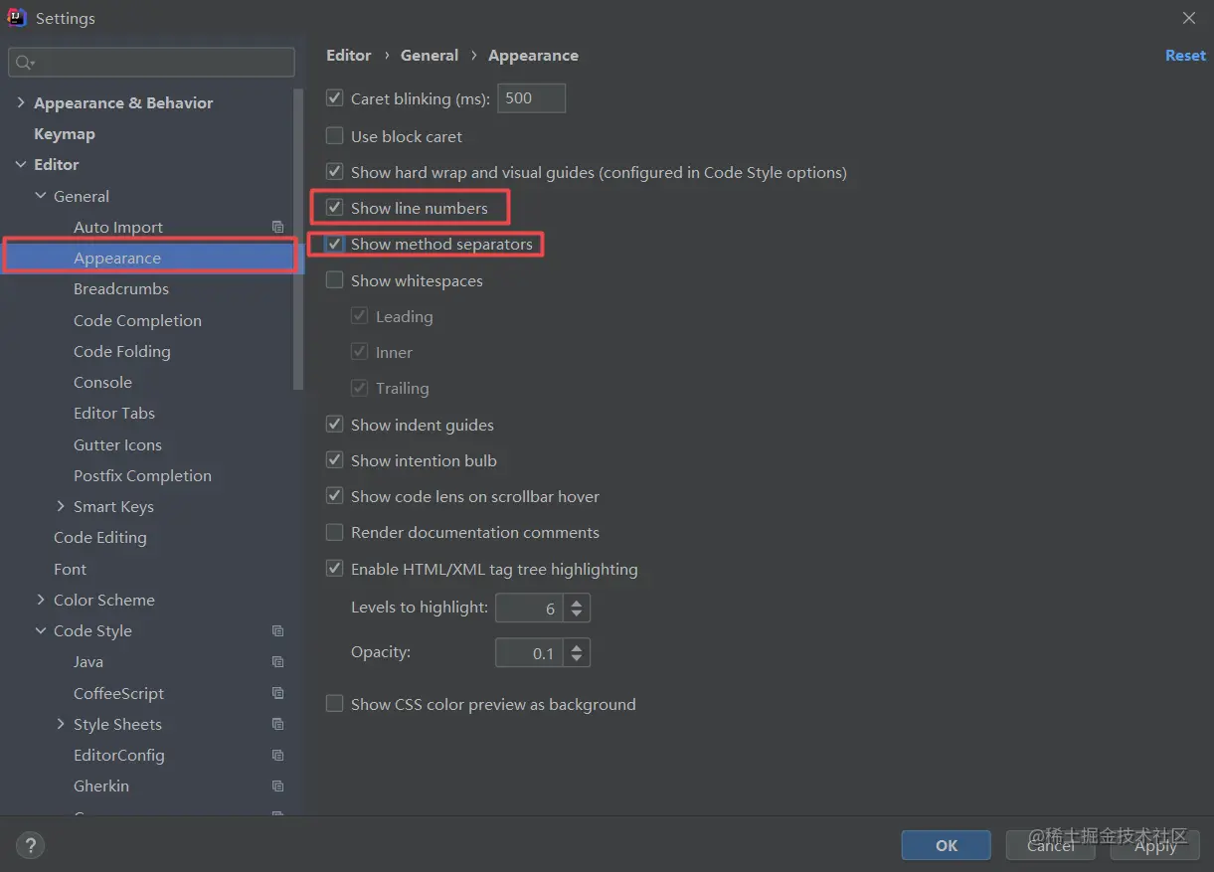This screenshot has height=872, width=1214.
Task: Expand the Style Sheets node
Action: (x=61, y=724)
